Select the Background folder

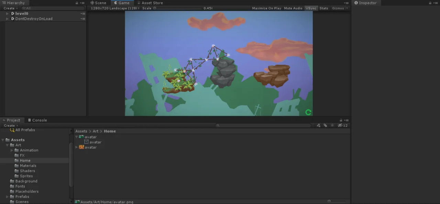coord(24,181)
